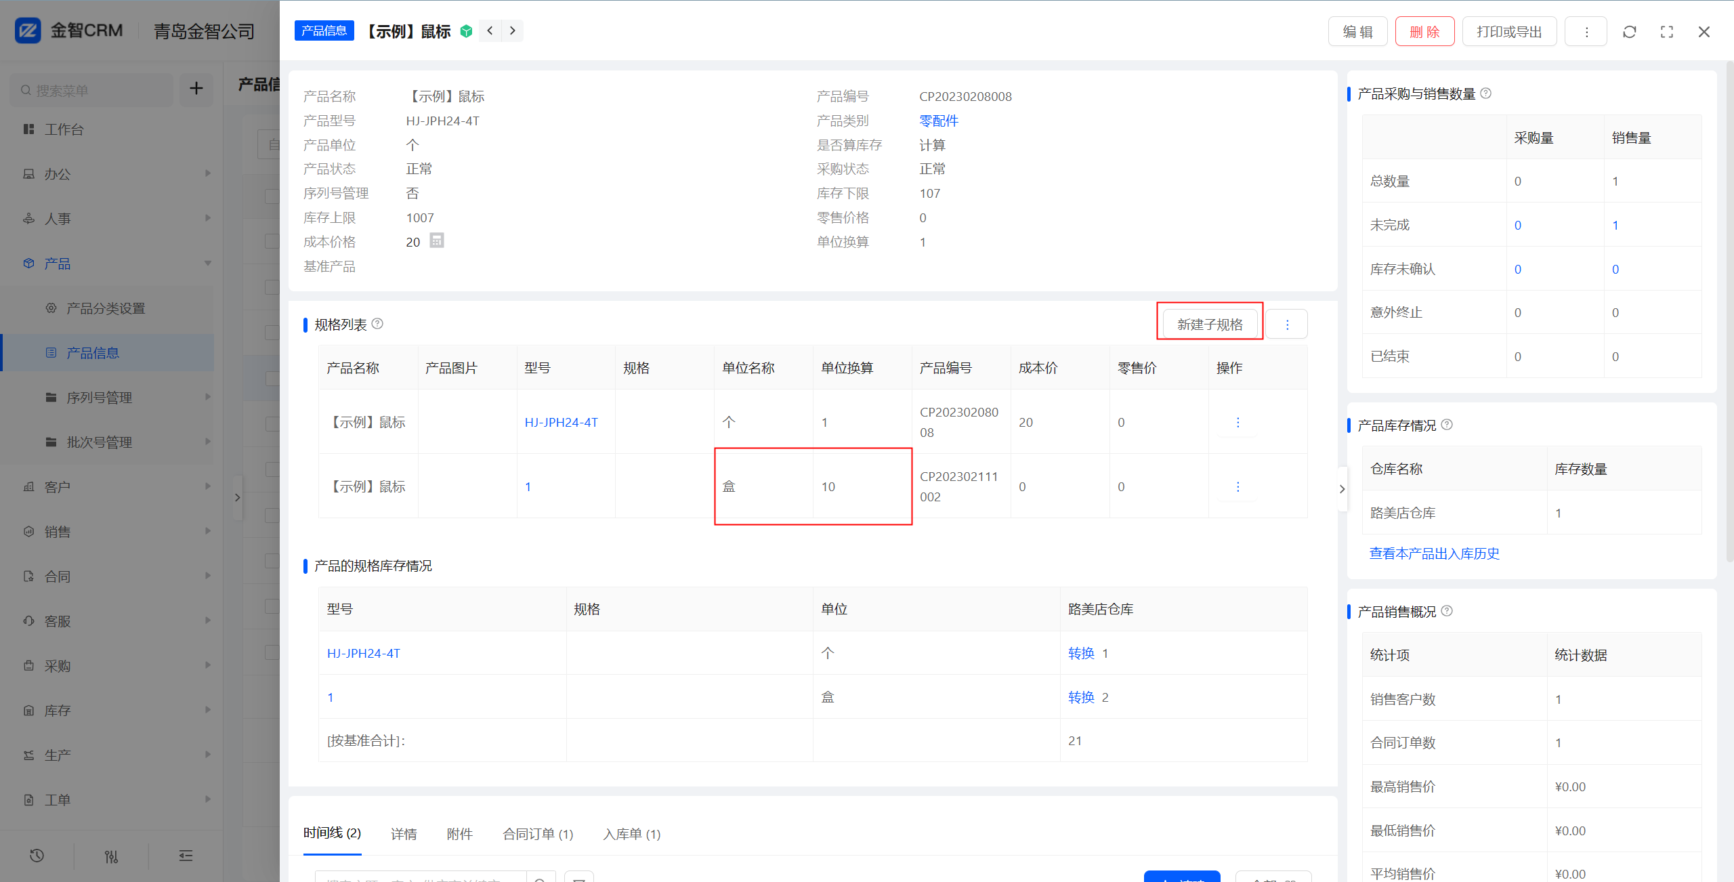This screenshot has height=882, width=1734.
Task: Go to next product with right arrow
Action: 513,30
